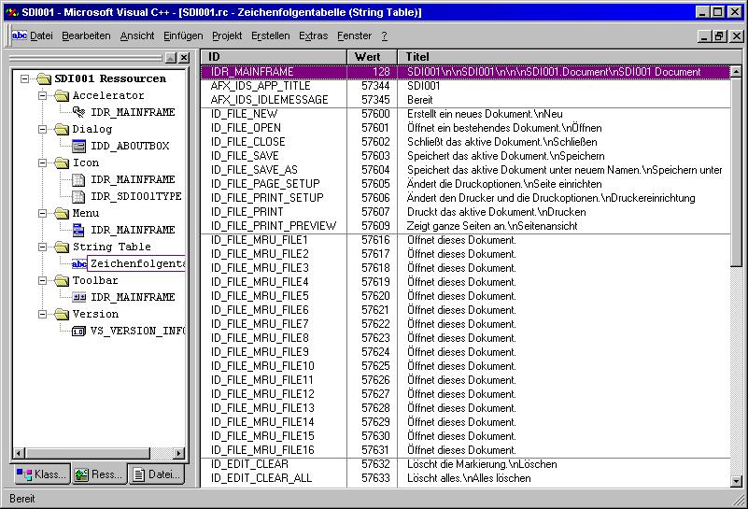
Task: Click the Accelerator folder icon
Action: pos(62,96)
